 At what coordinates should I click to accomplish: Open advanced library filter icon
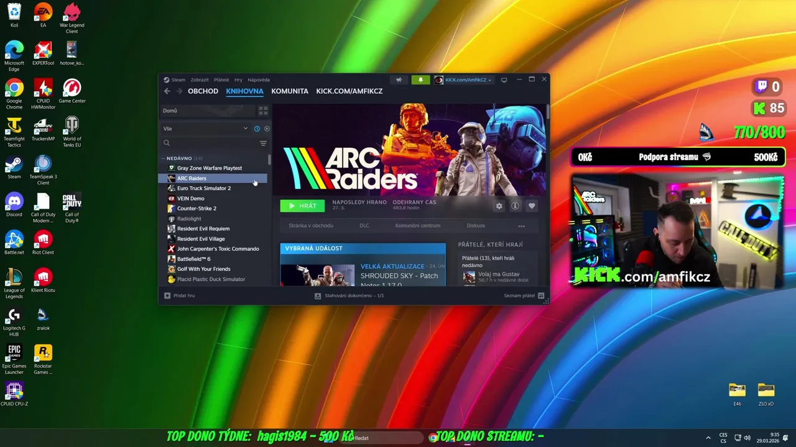coord(263,143)
